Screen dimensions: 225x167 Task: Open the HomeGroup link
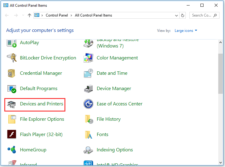click(x=33, y=150)
